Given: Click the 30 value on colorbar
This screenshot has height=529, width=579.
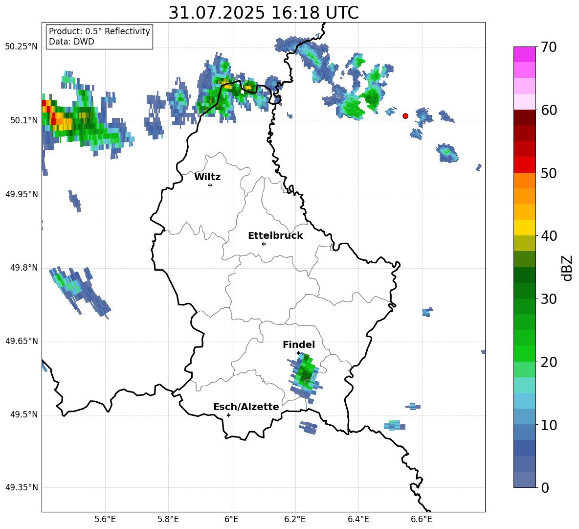Looking at the screenshot, I should (549, 299).
